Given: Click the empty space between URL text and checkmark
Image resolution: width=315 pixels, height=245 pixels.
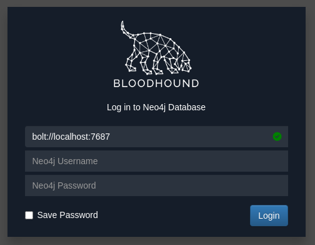Looking at the screenshot, I should point(191,137).
